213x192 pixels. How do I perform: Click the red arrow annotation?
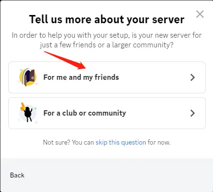point(65,60)
